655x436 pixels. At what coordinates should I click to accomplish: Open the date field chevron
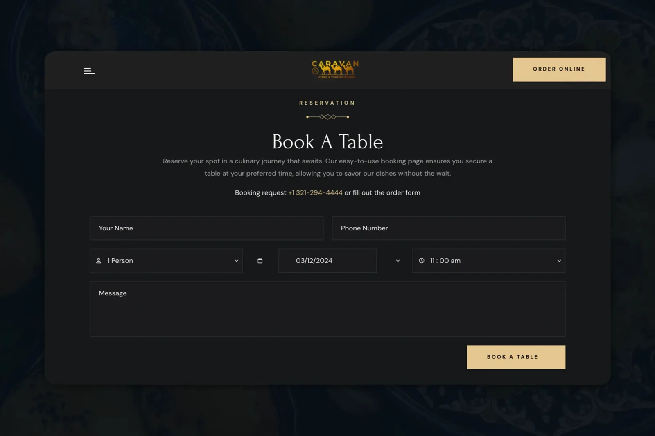point(398,261)
